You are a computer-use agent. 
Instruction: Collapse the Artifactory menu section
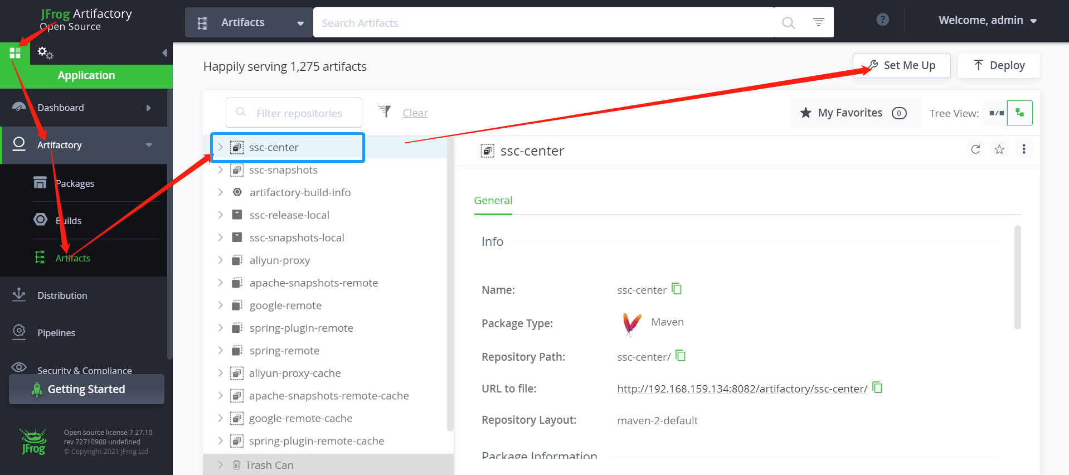click(149, 145)
